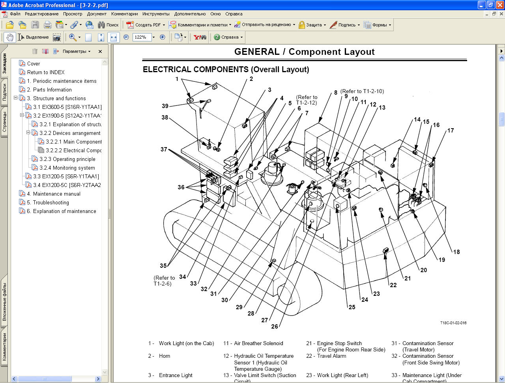Click the Print icon in the toolbar

click(48, 25)
